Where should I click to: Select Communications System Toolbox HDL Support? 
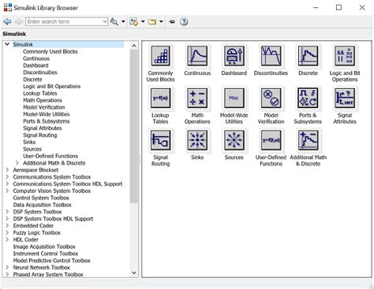(x=68, y=184)
